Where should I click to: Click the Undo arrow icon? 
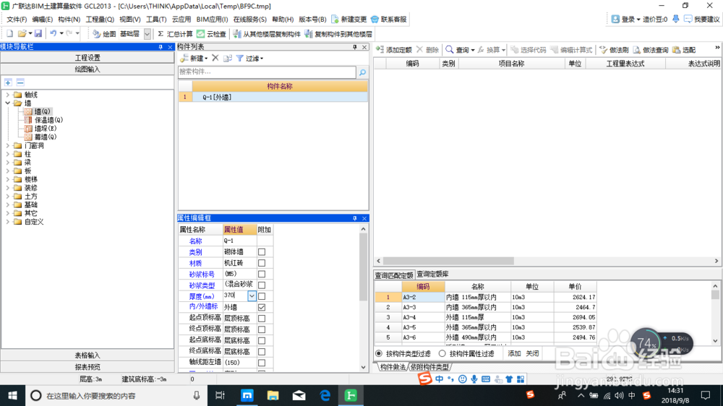click(54, 34)
